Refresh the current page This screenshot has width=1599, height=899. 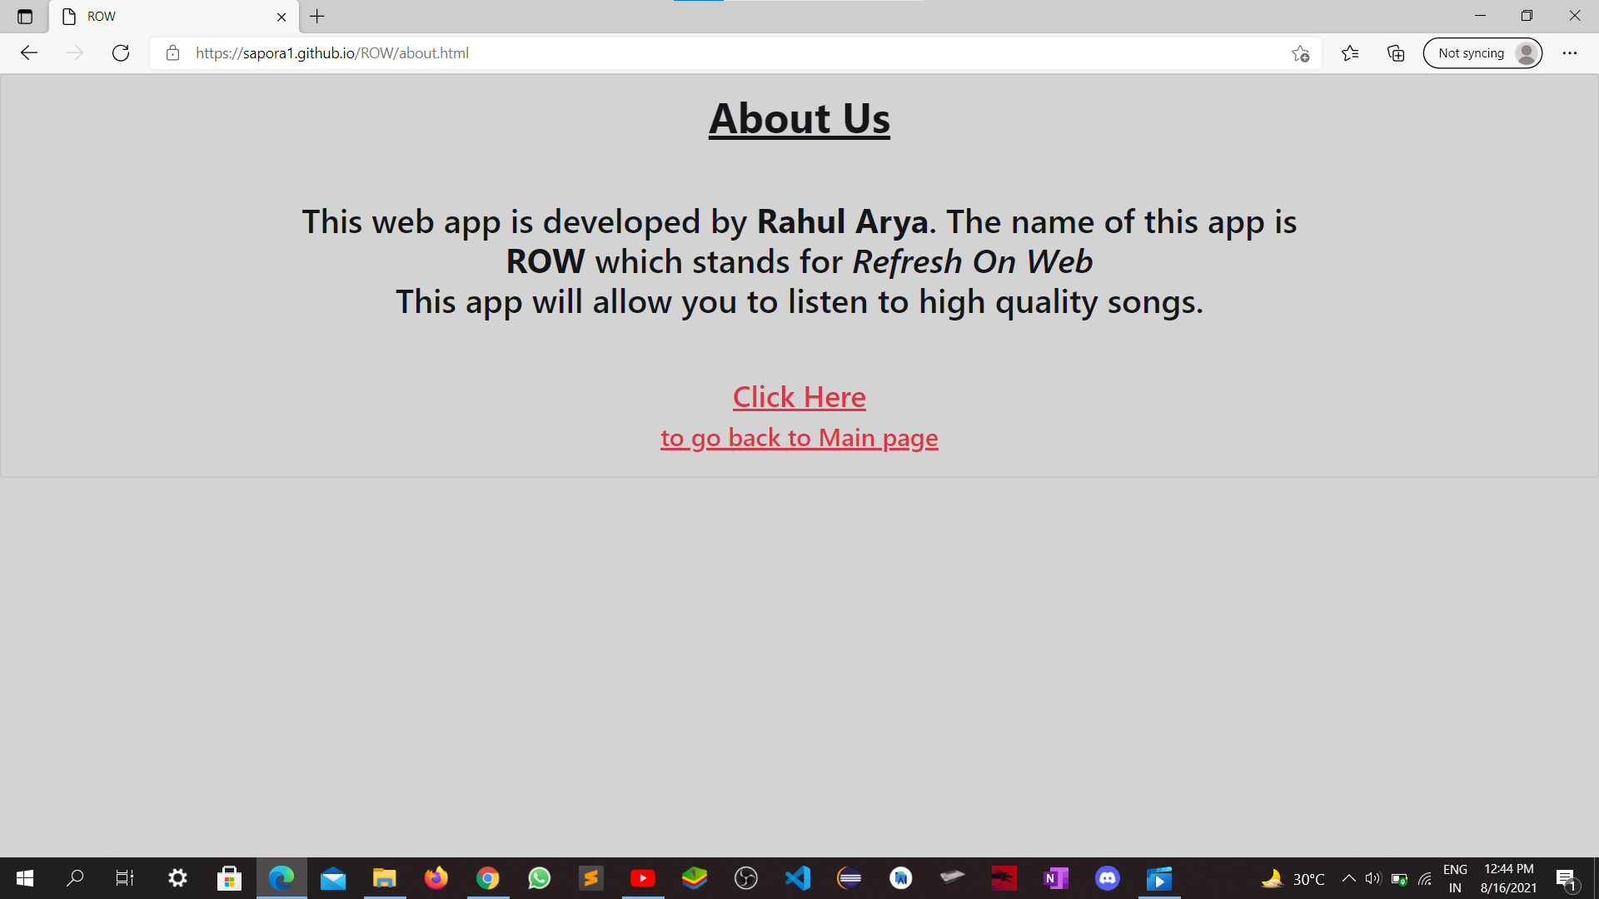click(x=121, y=53)
